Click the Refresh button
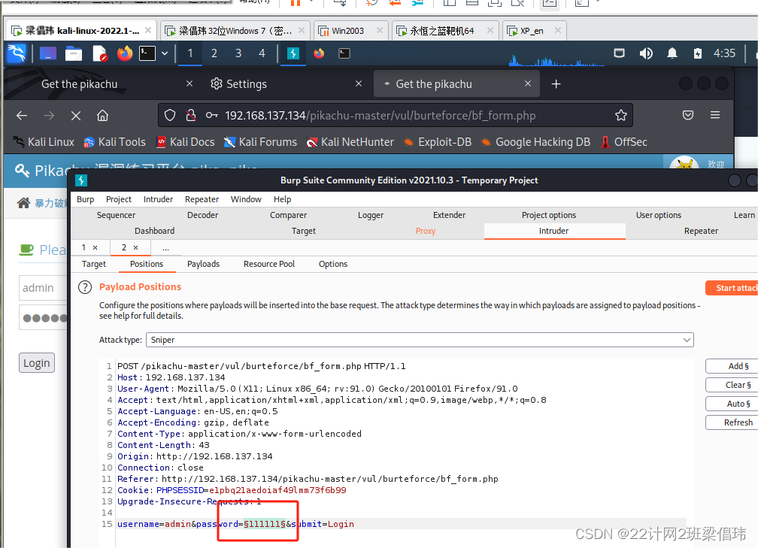Viewport: 758px width, 548px height. pyautogui.click(x=732, y=422)
